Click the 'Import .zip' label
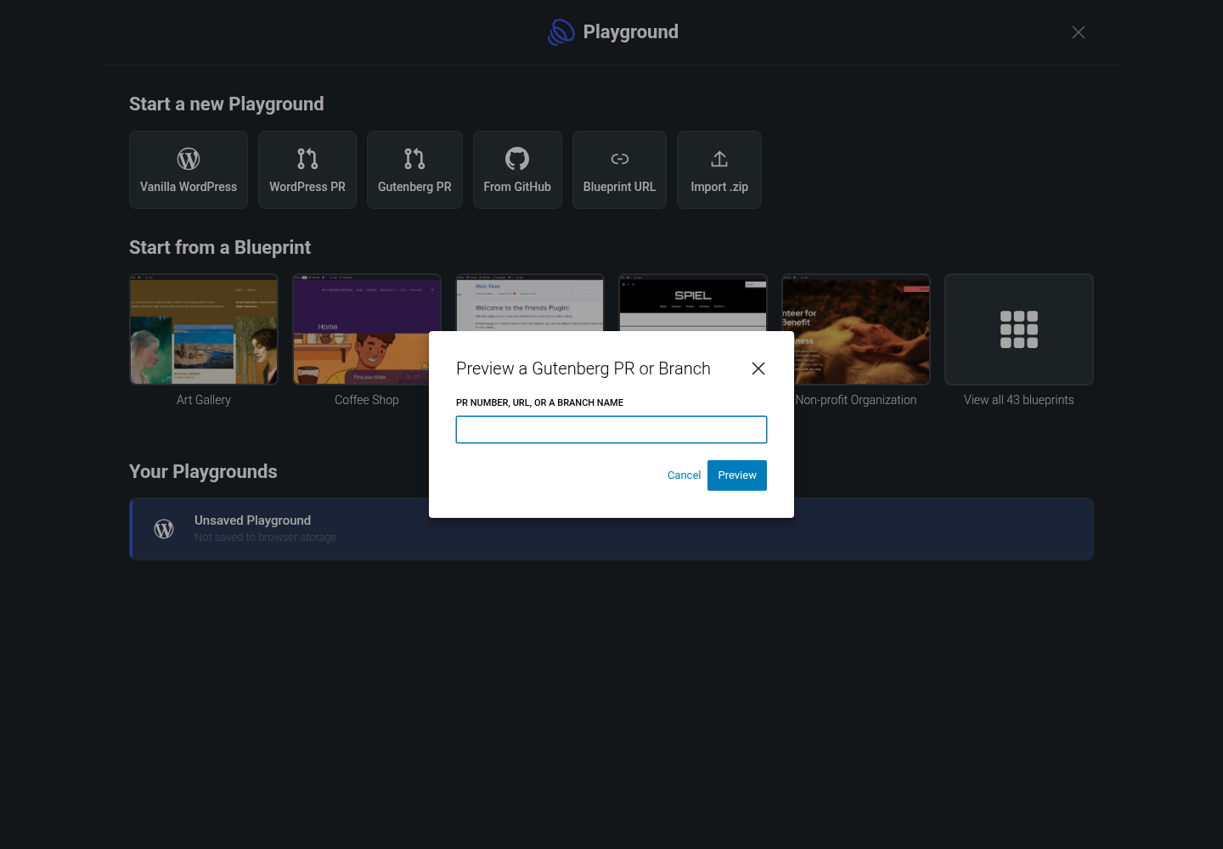1223x849 pixels. coord(719,187)
